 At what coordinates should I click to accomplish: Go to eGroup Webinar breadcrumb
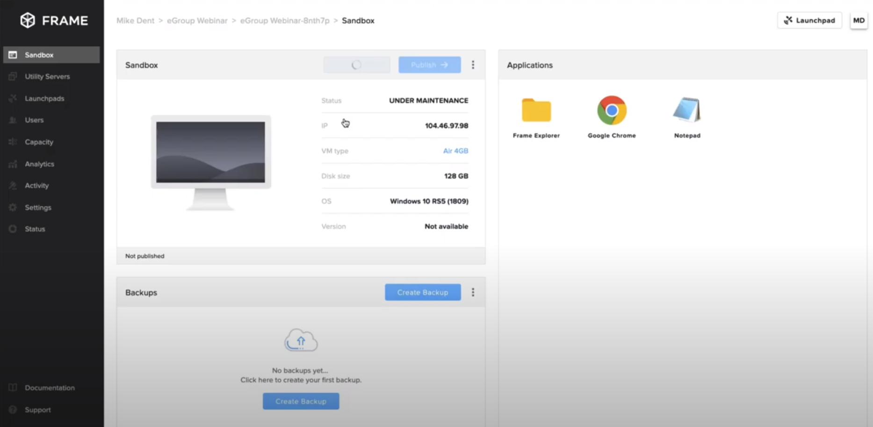point(197,21)
